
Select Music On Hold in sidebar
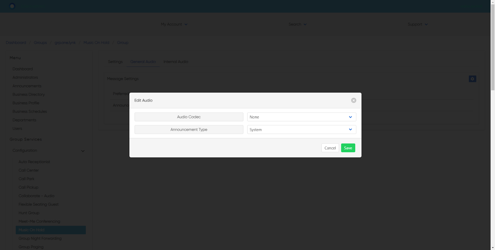click(x=51, y=230)
